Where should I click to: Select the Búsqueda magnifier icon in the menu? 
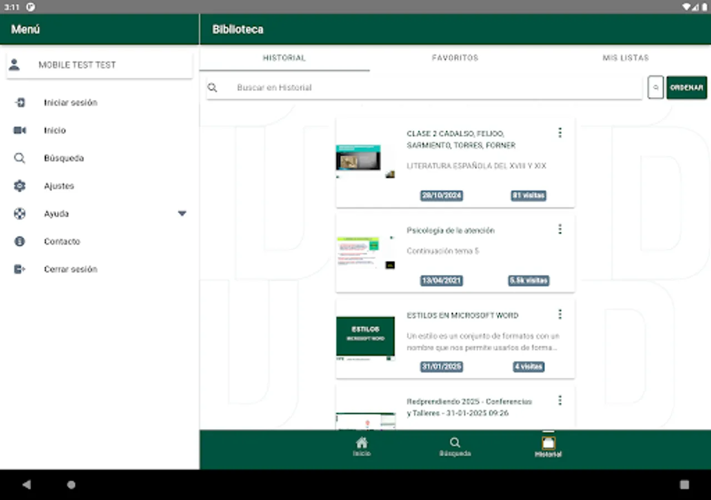click(x=19, y=158)
